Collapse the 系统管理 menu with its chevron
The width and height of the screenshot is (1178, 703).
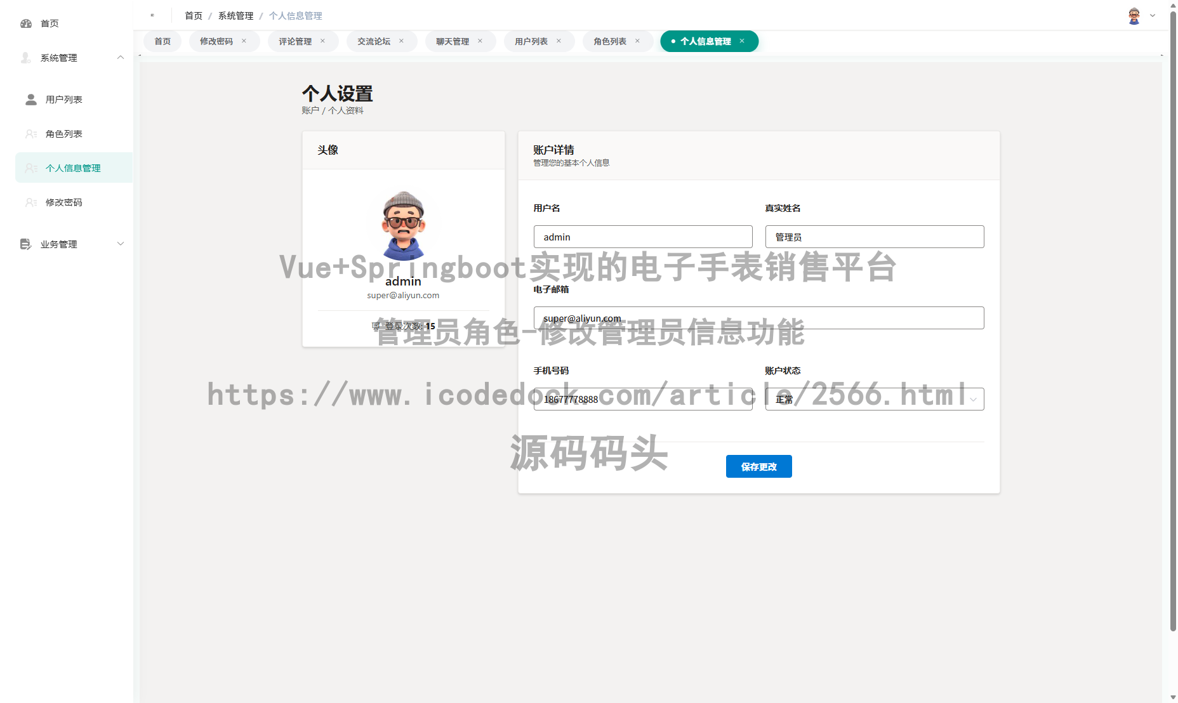click(121, 57)
